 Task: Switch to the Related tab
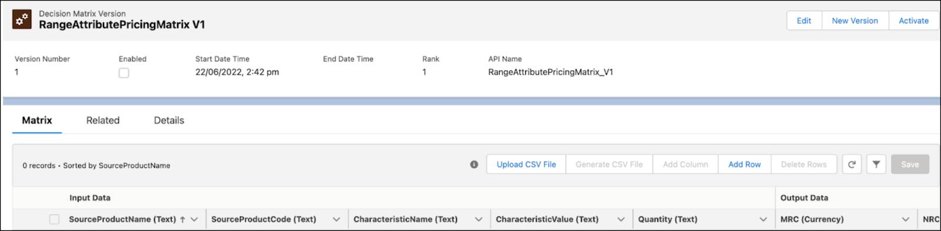pos(103,120)
